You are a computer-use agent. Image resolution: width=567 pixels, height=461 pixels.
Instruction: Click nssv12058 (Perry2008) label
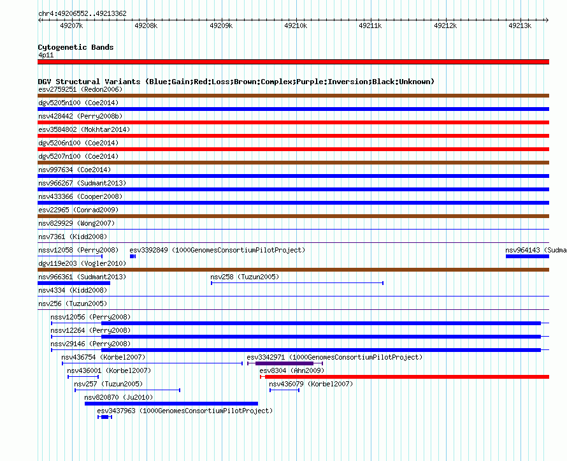point(78,250)
